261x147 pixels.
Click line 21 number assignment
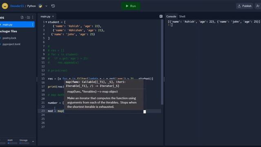coord(56,103)
